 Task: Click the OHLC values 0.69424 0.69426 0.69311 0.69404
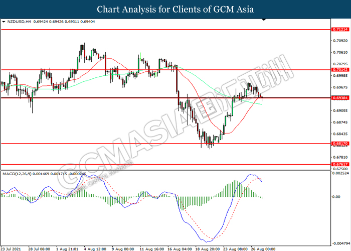click(x=64, y=22)
